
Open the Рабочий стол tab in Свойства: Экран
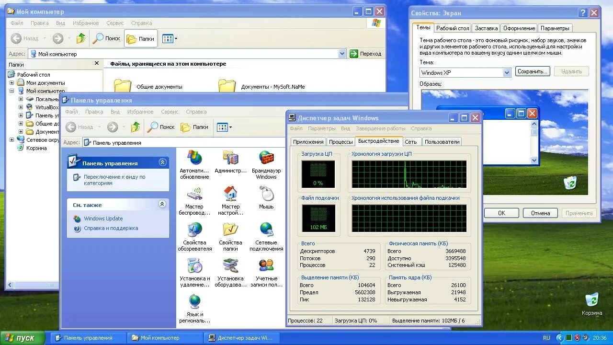pos(453,28)
